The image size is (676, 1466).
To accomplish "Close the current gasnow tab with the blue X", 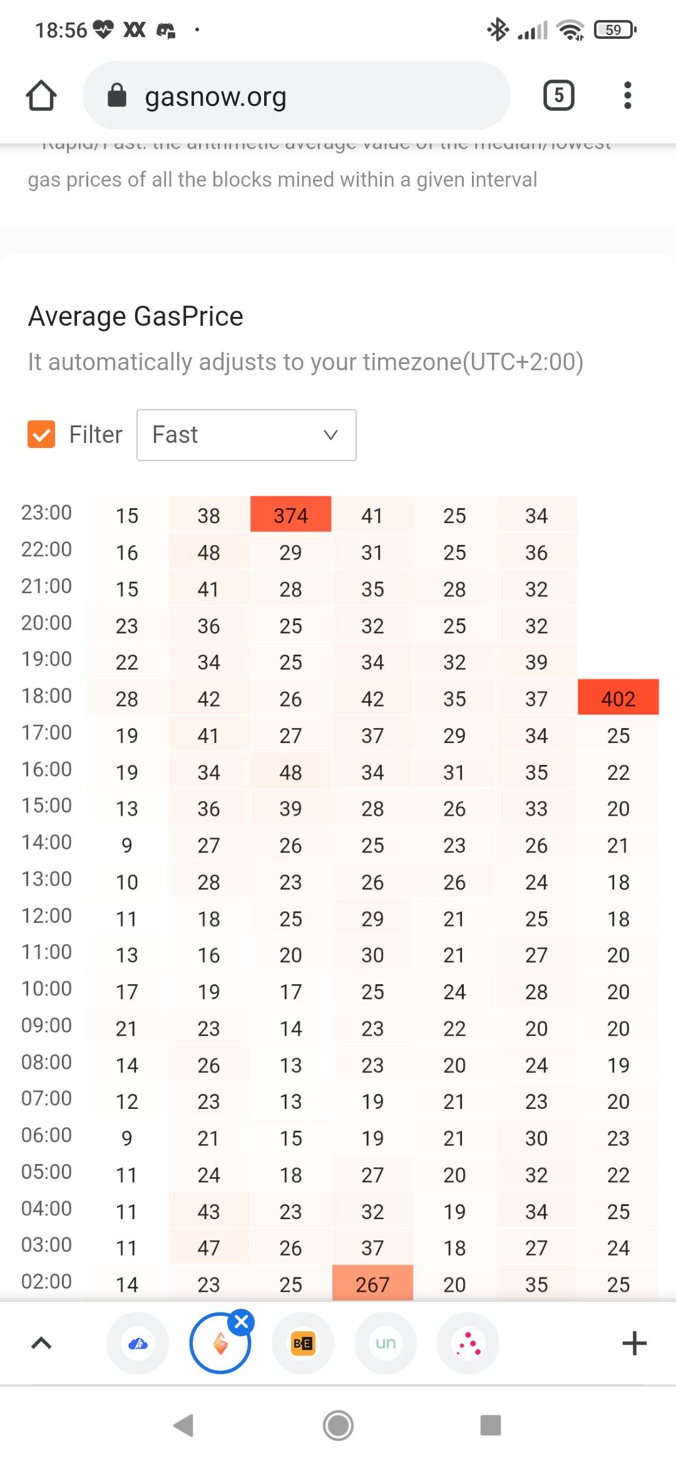I will 242,1322.
